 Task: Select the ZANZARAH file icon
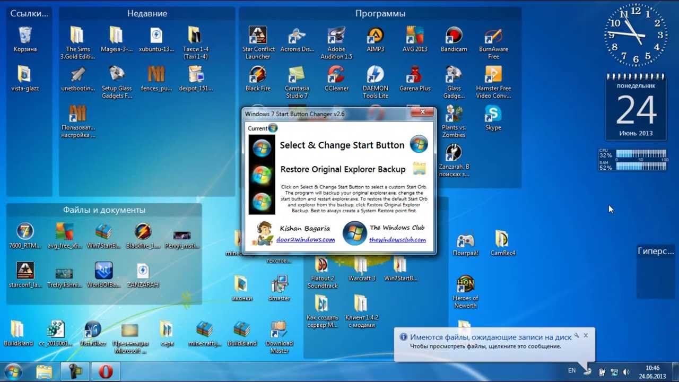pos(143,275)
